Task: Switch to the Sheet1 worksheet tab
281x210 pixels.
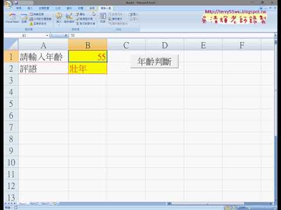Action: [23, 204]
